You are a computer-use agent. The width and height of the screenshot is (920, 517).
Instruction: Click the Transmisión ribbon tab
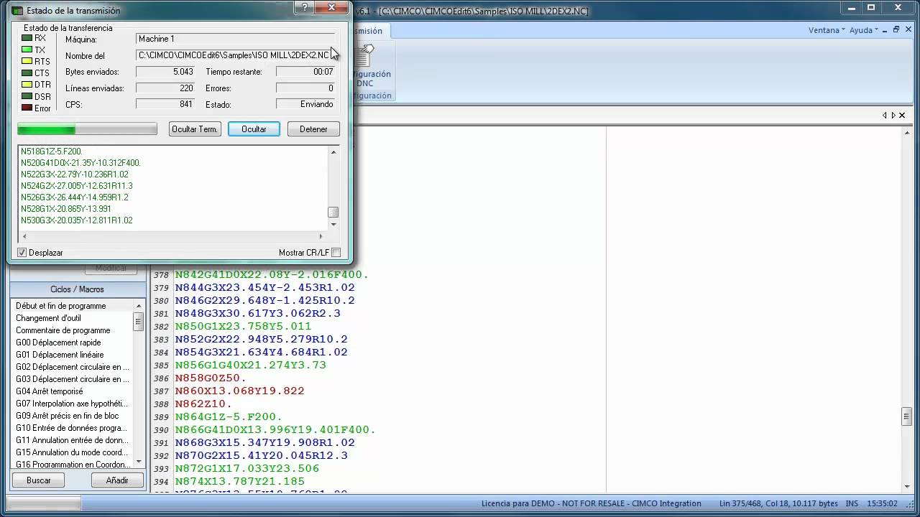[x=369, y=31]
